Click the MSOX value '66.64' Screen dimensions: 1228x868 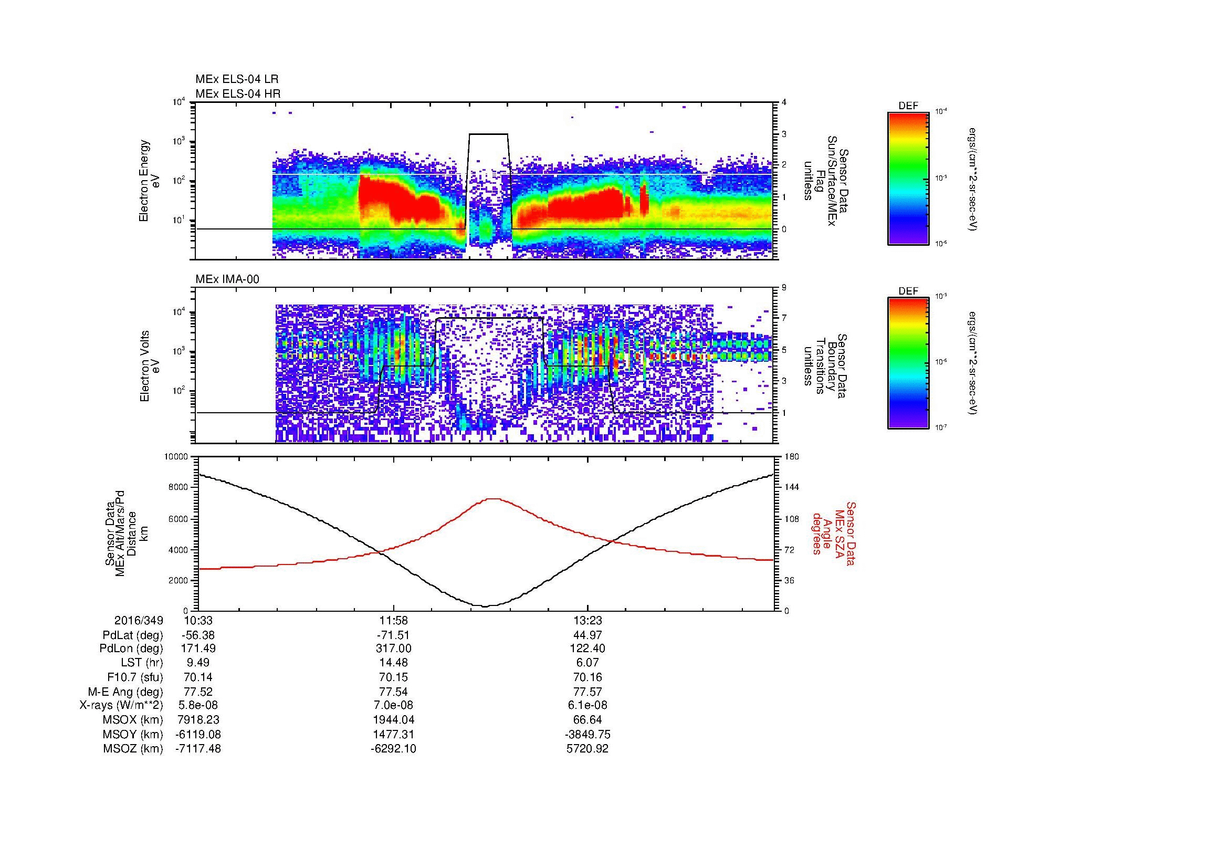point(587,720)
